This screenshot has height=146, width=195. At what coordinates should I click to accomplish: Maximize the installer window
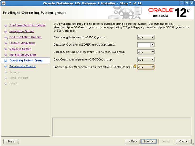pyautogui.click(x=187, y=3)
